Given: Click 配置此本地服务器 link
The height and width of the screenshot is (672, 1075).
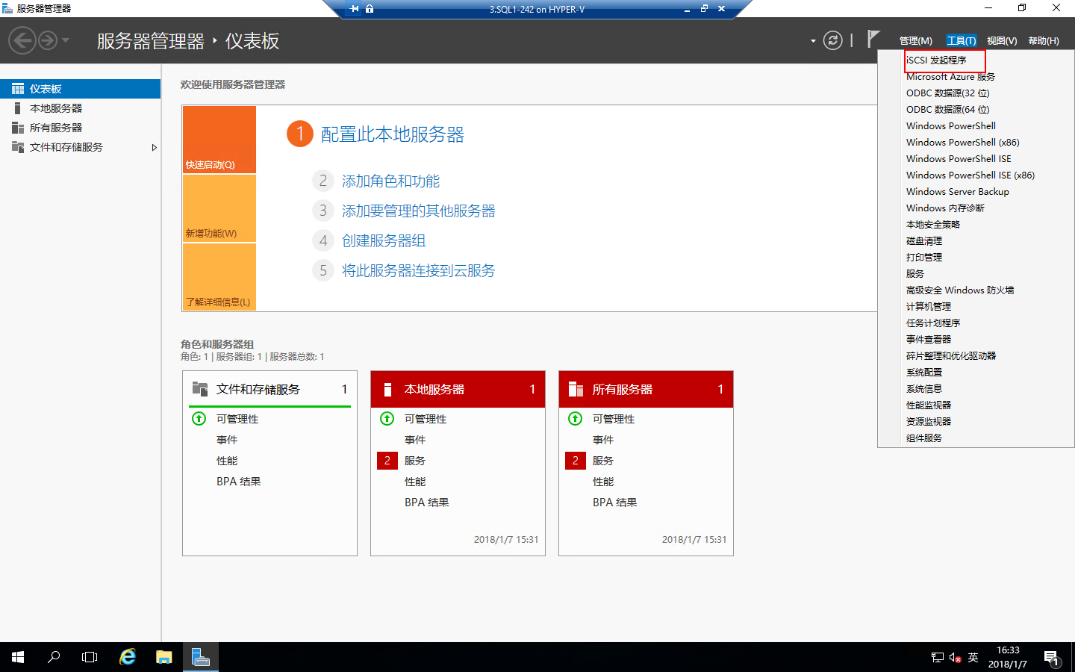Looking at the screenshot, I should coord(393,134).
